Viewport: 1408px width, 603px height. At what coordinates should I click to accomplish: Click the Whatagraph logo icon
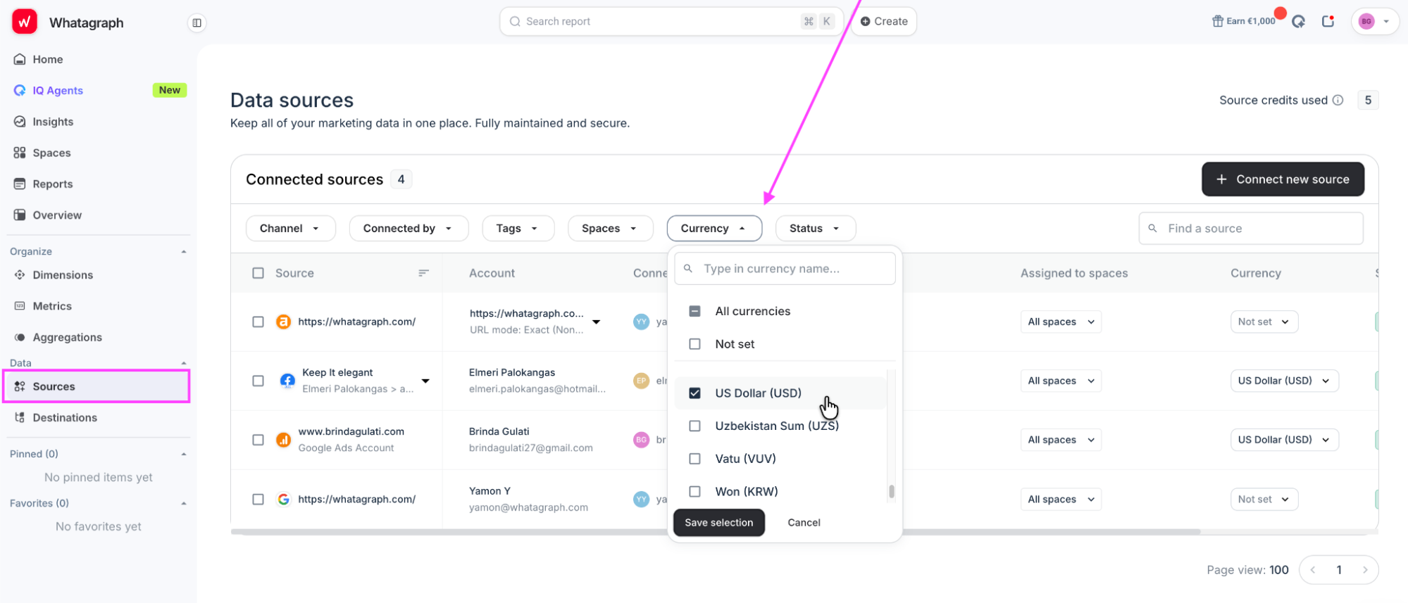pos(25,22)
